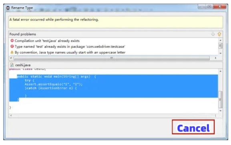This screenshot has height=145, width=231.
Task: Click the ceshi.java file label
Action: tap(23, 65)
